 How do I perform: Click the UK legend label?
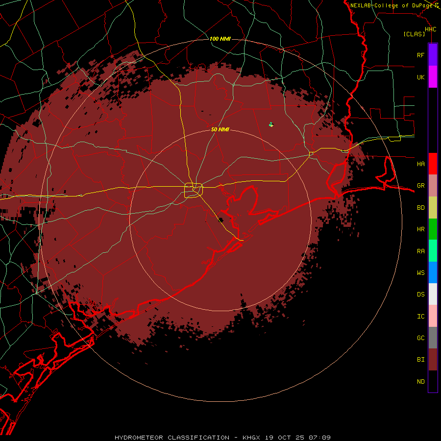pyautogui.click(x=421, y=77)
